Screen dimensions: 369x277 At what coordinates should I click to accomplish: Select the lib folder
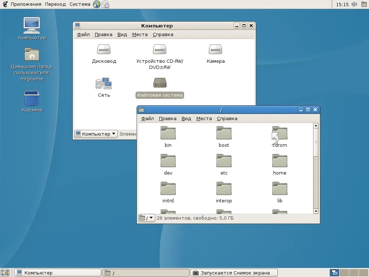(280, 188)
